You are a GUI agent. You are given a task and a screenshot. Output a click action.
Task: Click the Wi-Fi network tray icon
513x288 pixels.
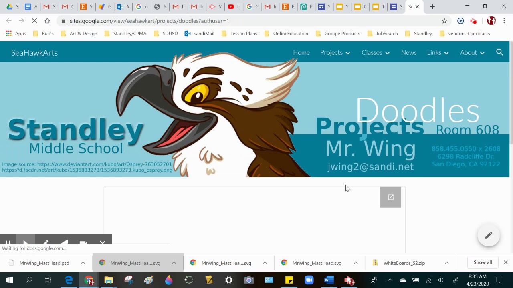pyautogui.click(x=429, y=280)
